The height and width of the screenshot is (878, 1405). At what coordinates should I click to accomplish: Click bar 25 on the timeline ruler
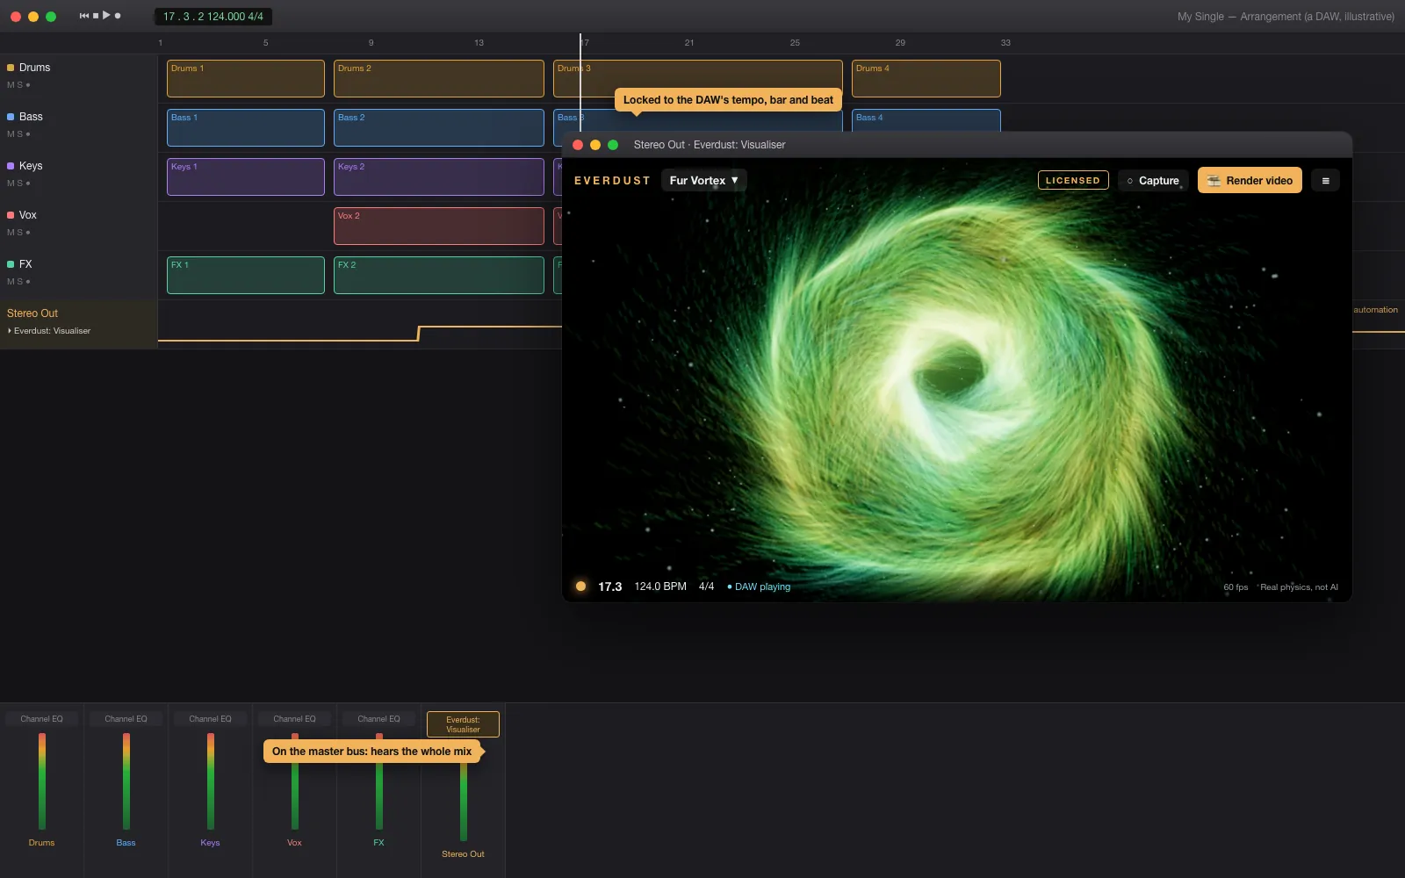[795, 43]
